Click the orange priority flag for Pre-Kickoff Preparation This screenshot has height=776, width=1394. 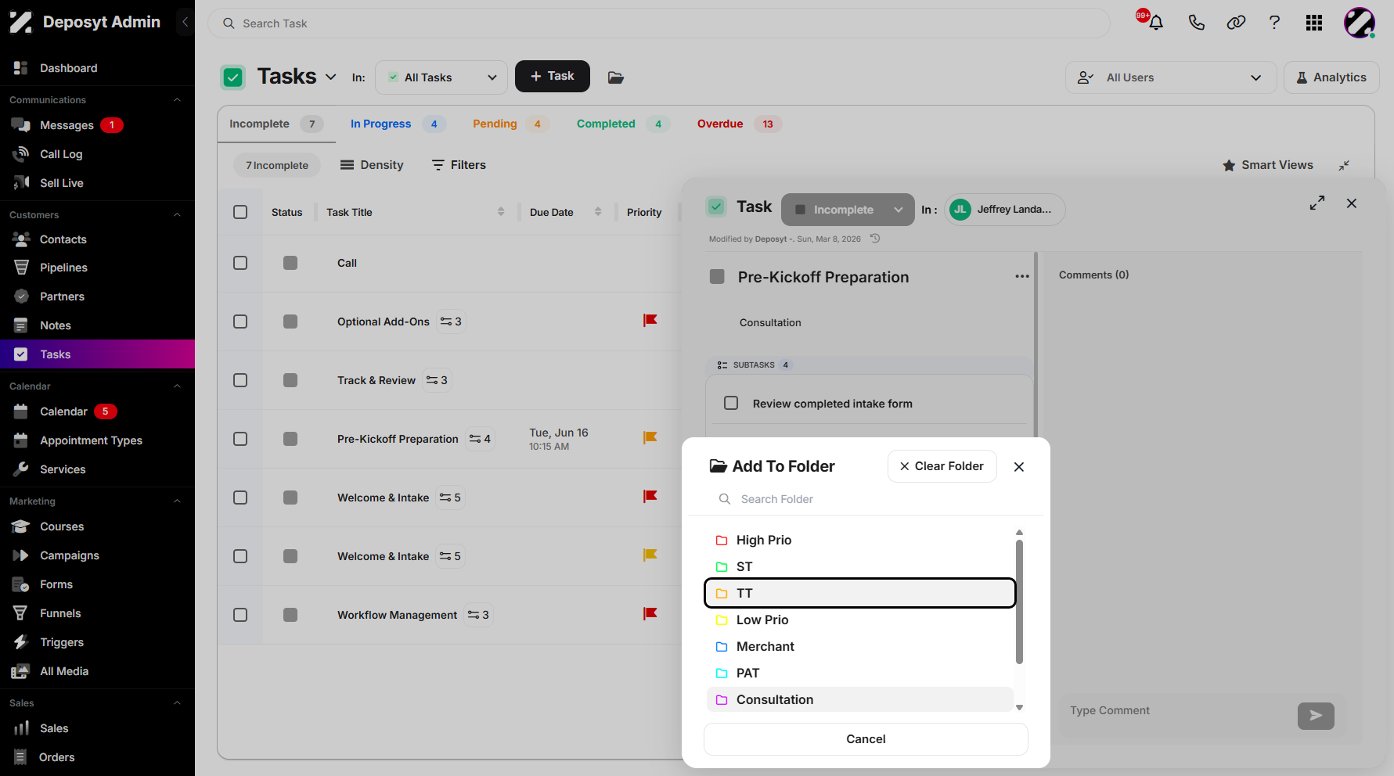coord(650,438)
